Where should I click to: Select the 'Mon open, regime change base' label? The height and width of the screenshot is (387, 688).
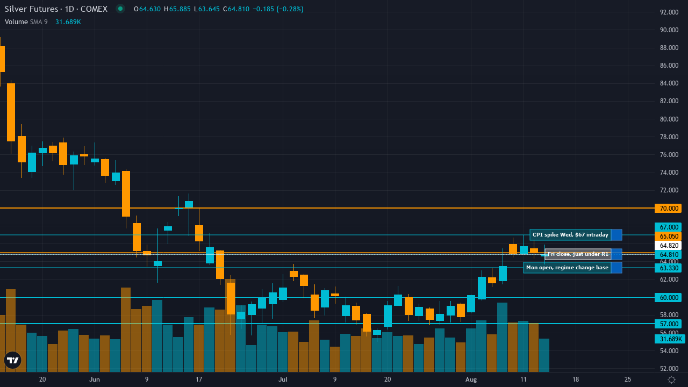(567, 268)
